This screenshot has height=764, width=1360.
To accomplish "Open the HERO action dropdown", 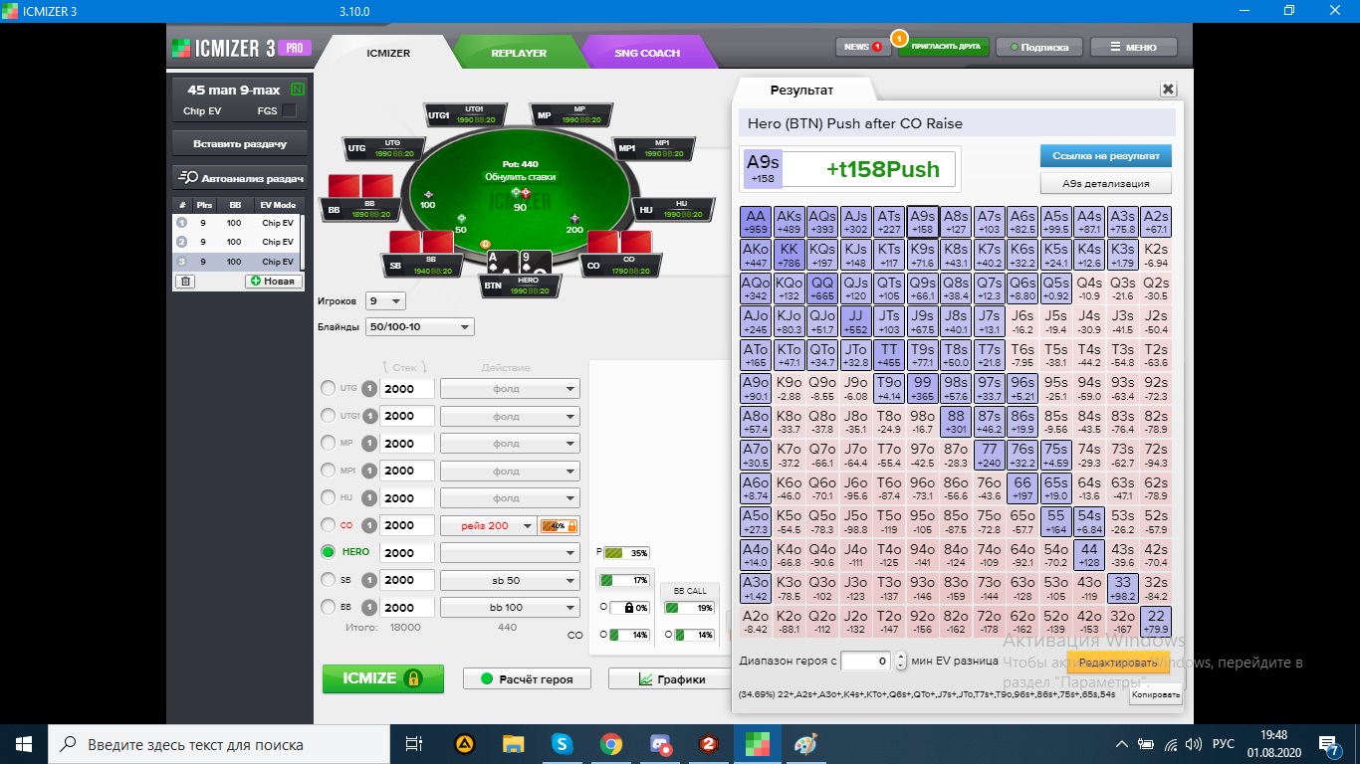I will [510, 552].
